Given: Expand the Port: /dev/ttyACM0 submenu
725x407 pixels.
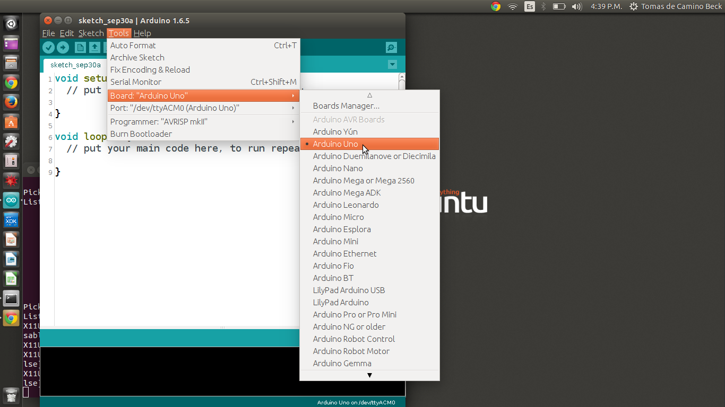Looking at the screenshot, I should pos(203,108).
